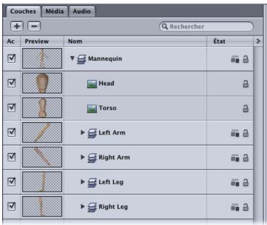Uncheck the Left Leg activation checkbox
Screen dimensions: 267x225
(11, 181)
